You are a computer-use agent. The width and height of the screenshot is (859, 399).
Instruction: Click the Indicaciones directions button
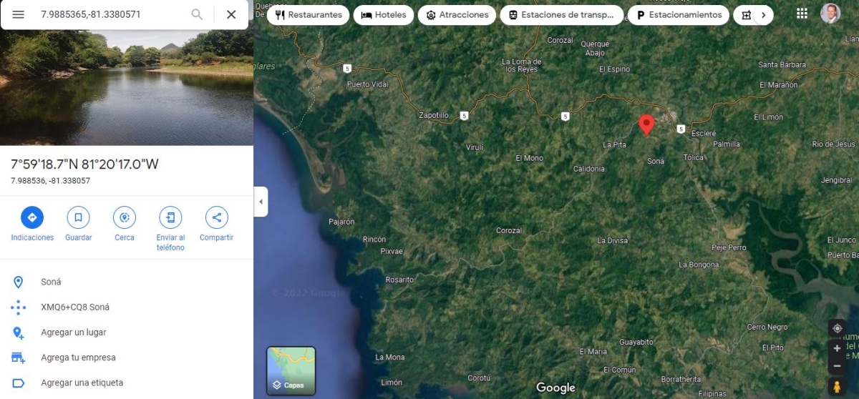[x=32, y=217]
